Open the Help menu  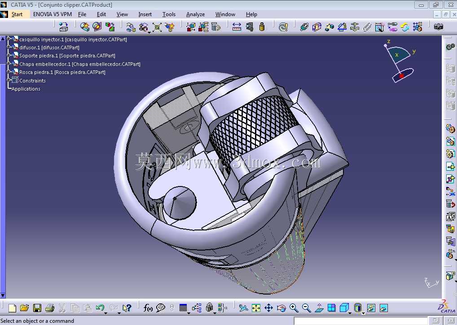click(x=251, y=14)
